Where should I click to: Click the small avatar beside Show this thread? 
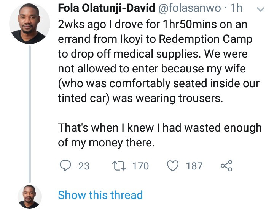point(30,196)
